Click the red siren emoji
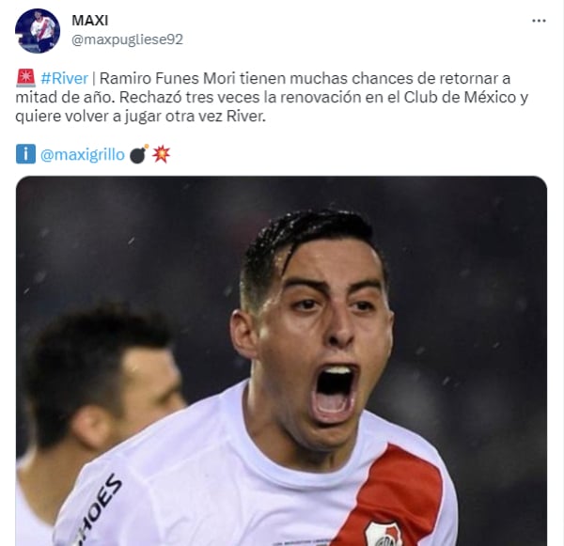 click(25, 78)
